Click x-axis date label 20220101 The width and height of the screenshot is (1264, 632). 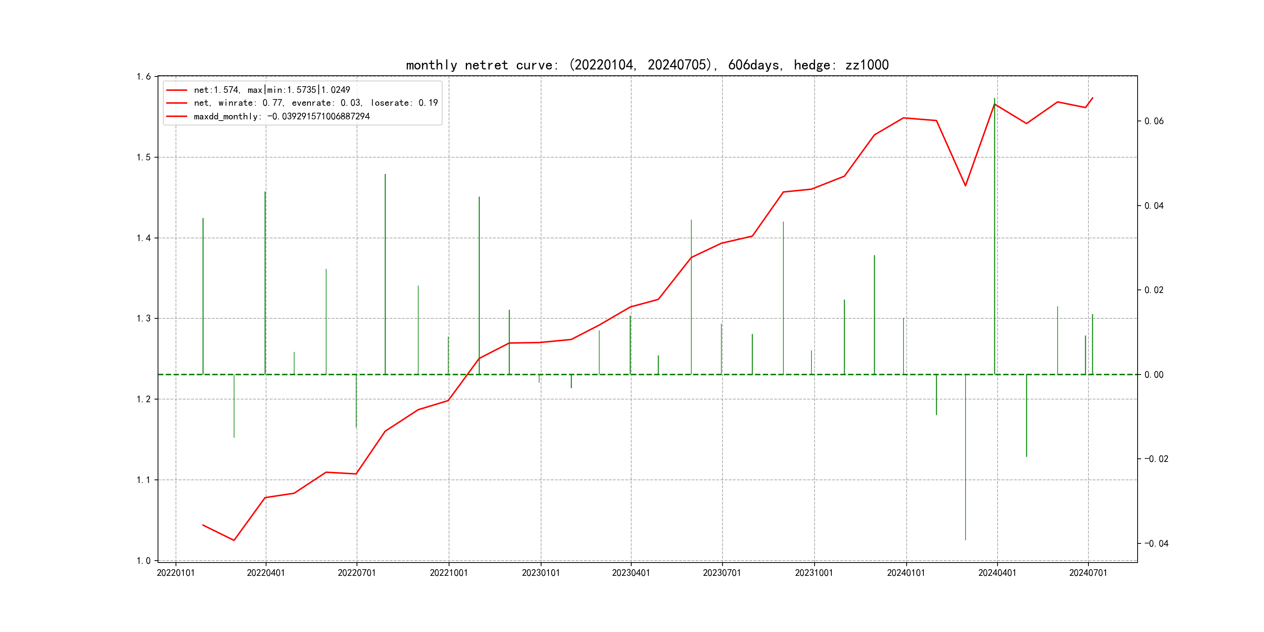tap(176, 573)
